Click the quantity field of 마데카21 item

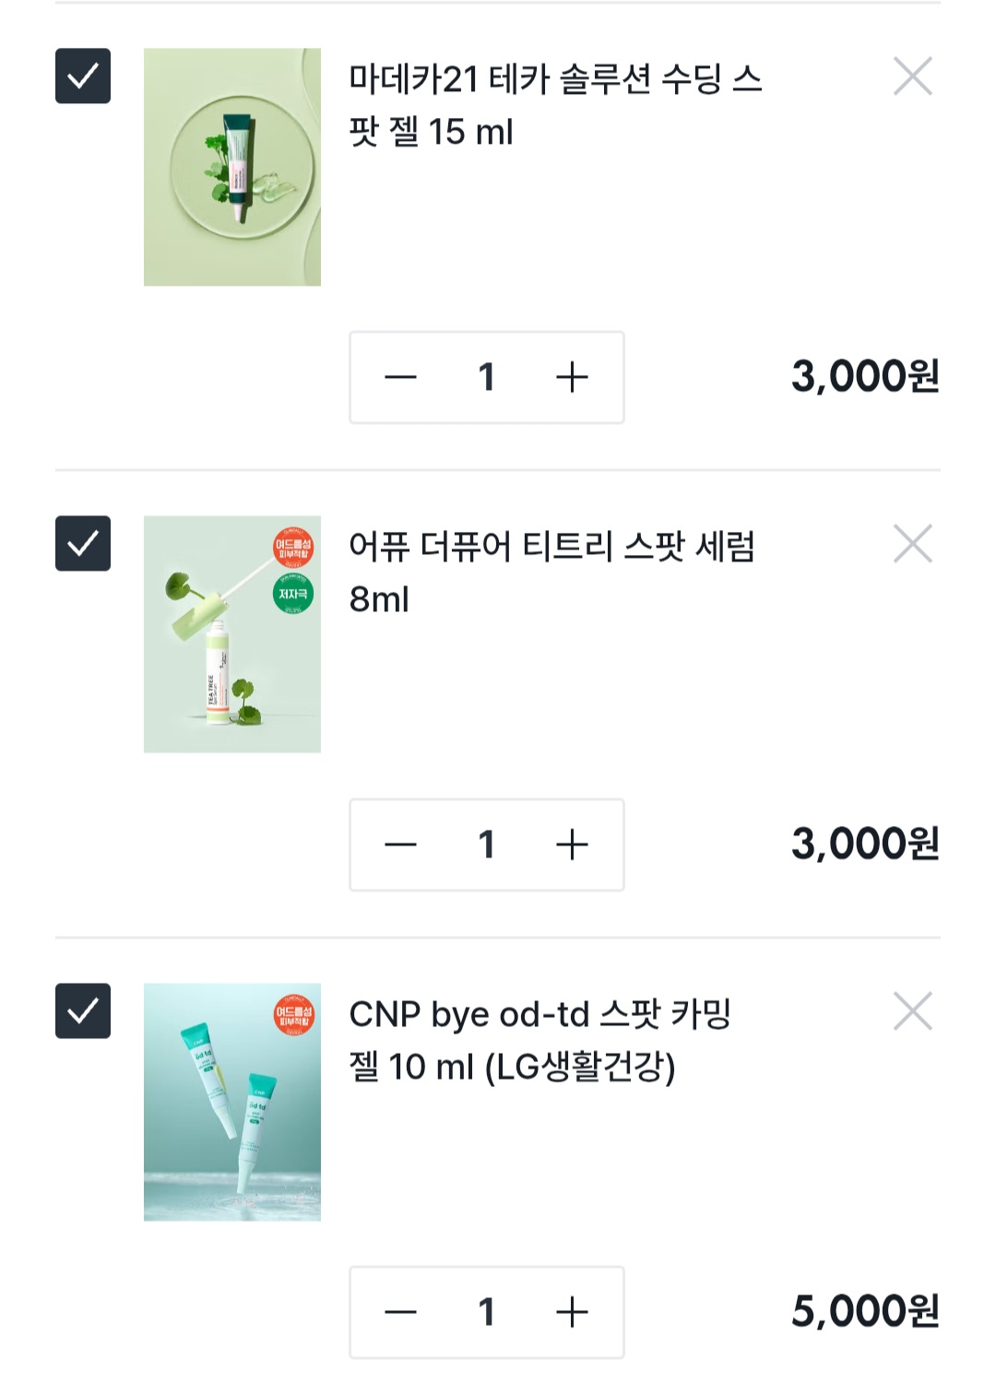487,377
